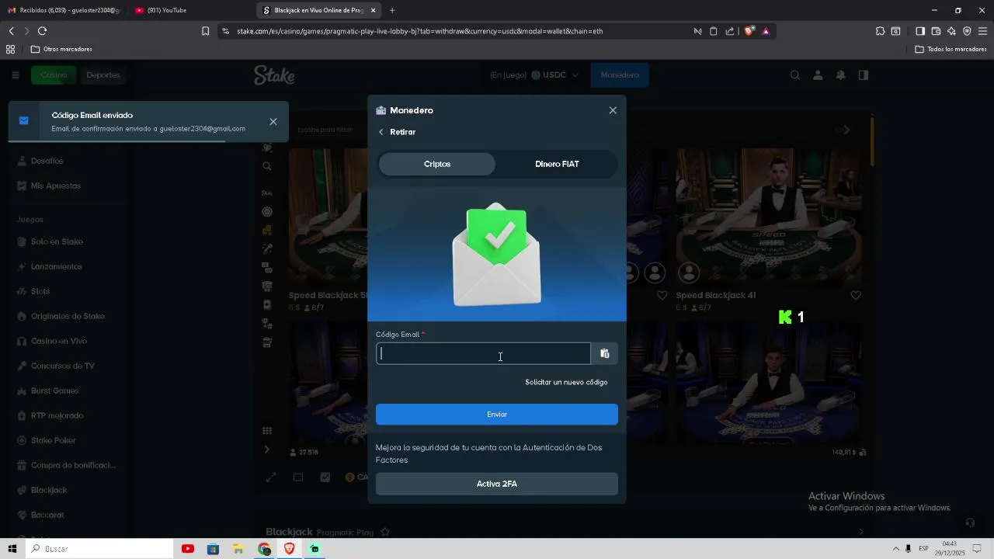
Task: Click the Monedero button in header
Action: (620, 75)
